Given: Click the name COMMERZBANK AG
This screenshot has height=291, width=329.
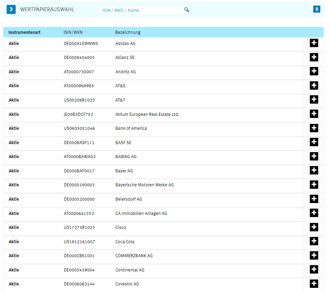Looking at the screenshot, I should [x=134, y=256].
